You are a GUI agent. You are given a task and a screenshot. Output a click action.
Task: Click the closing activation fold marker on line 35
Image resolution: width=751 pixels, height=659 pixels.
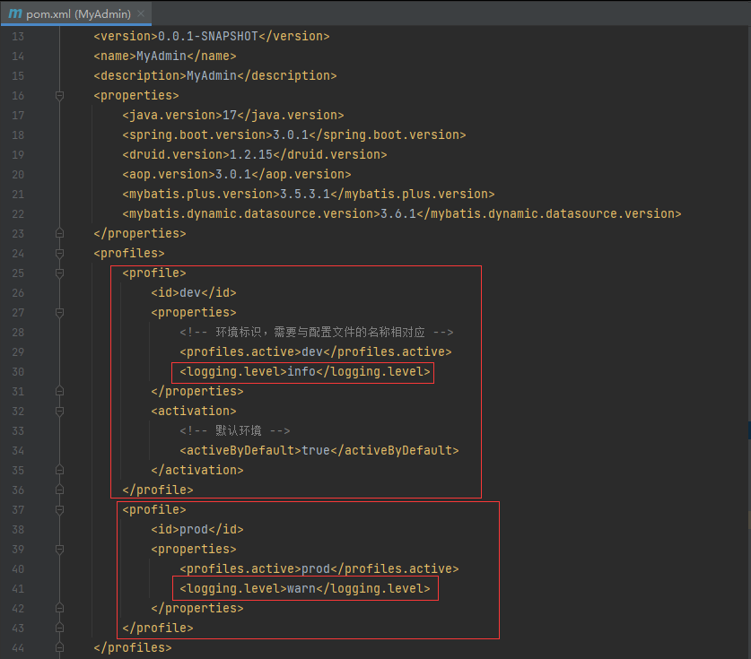point(59,471)
